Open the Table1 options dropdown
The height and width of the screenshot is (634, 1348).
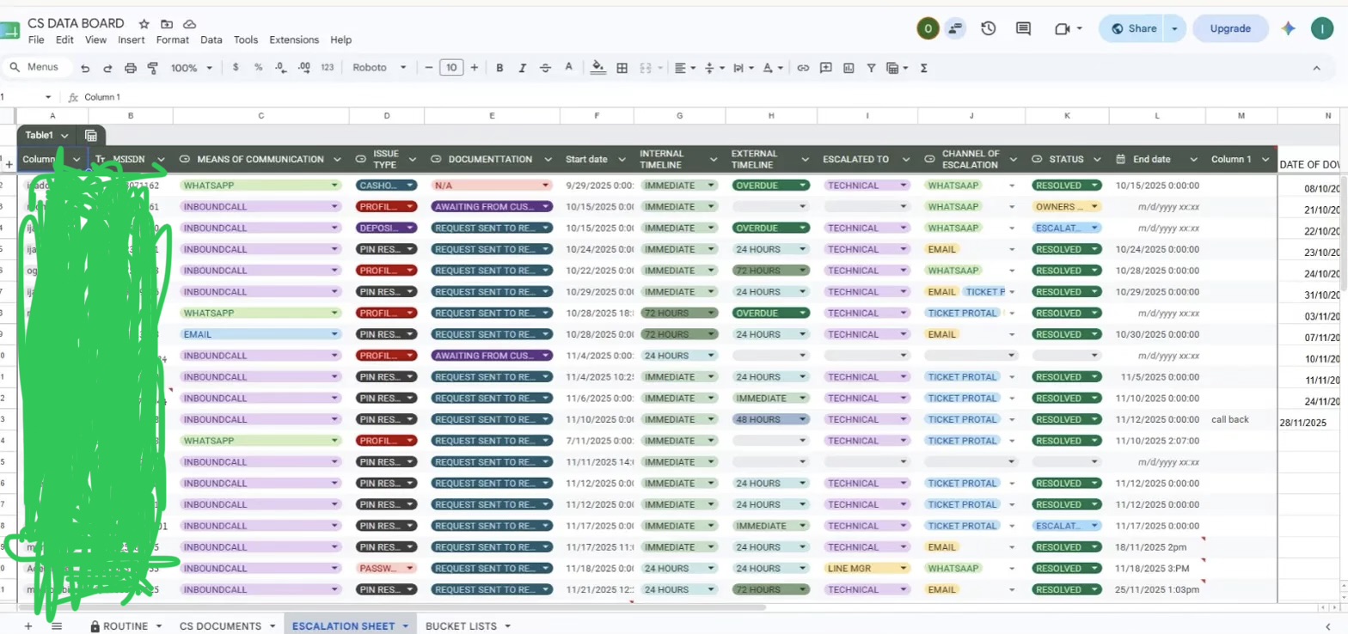(64, 136)
